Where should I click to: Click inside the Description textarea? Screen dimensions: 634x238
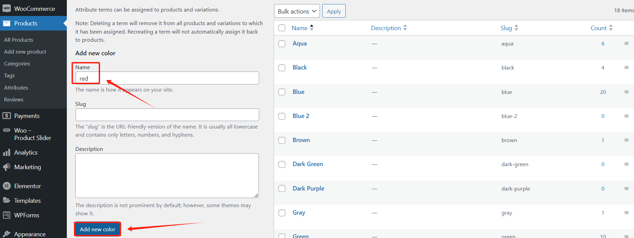(x=167, y=175)
